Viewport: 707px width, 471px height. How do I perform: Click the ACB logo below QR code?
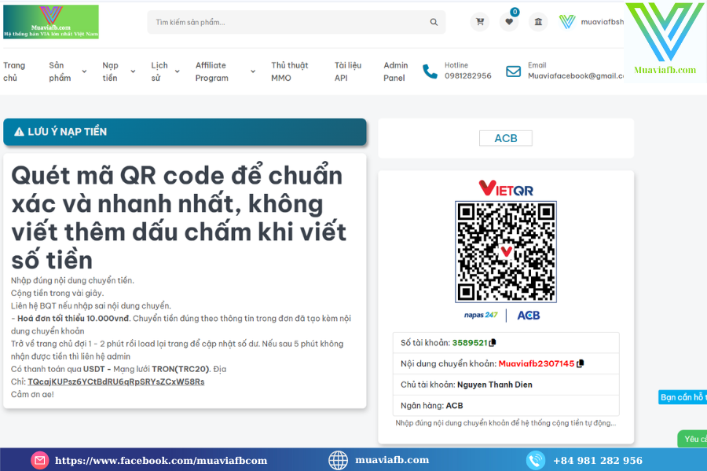click(x=529, y=316)
